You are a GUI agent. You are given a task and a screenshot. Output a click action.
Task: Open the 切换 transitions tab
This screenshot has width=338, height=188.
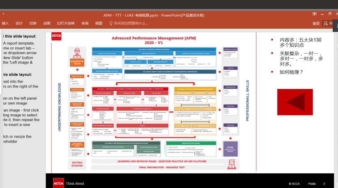tap(33, 23)
